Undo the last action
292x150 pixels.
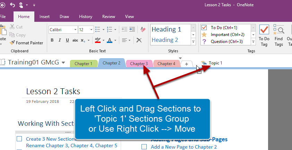click(12, 5)
